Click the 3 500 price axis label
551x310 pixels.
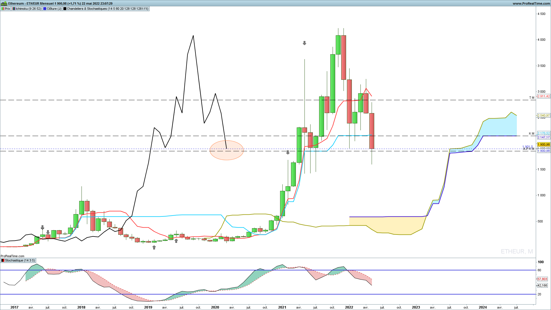tap(542, 66)
